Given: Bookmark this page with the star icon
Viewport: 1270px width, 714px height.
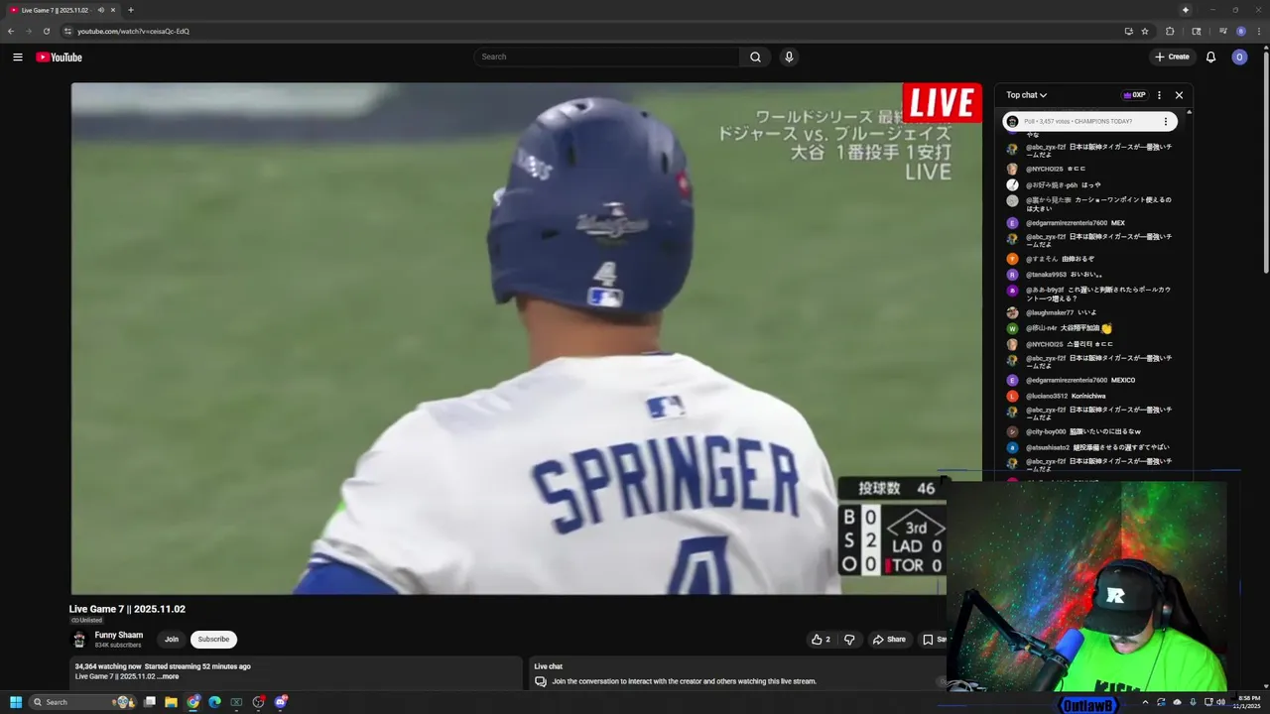Looking at the screenshot, I should (1144, 31).
